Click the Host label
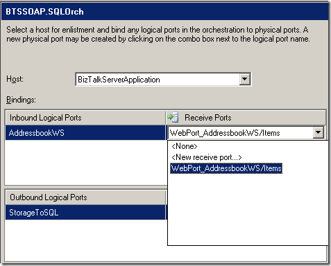The image size is (331, 266). pyautogui.click(x=15, y=79)
